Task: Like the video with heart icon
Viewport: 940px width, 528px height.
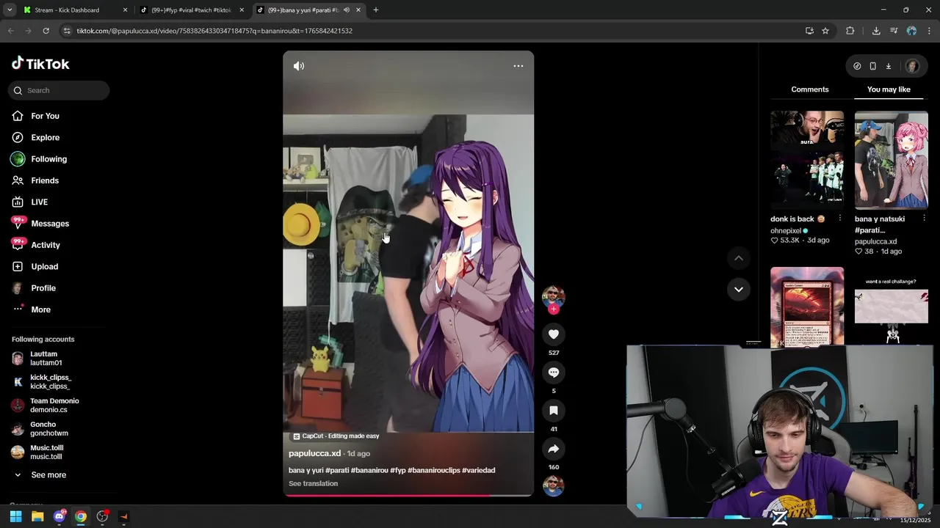Action: click(x=554, y=334)
